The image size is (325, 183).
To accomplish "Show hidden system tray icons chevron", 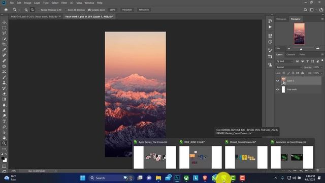I will 276,178.
